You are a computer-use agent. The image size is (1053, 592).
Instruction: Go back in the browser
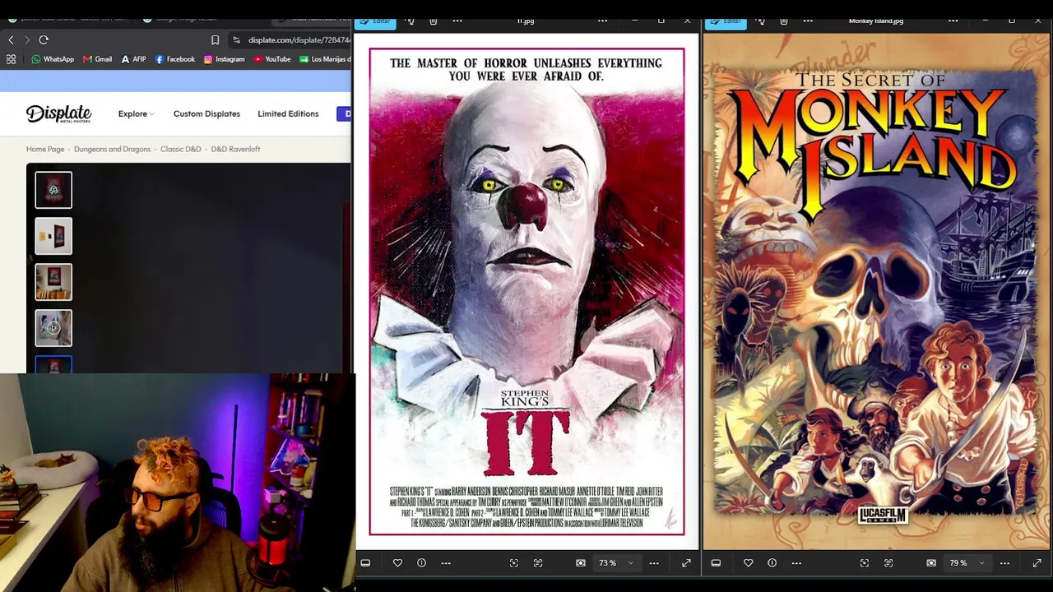11,39
